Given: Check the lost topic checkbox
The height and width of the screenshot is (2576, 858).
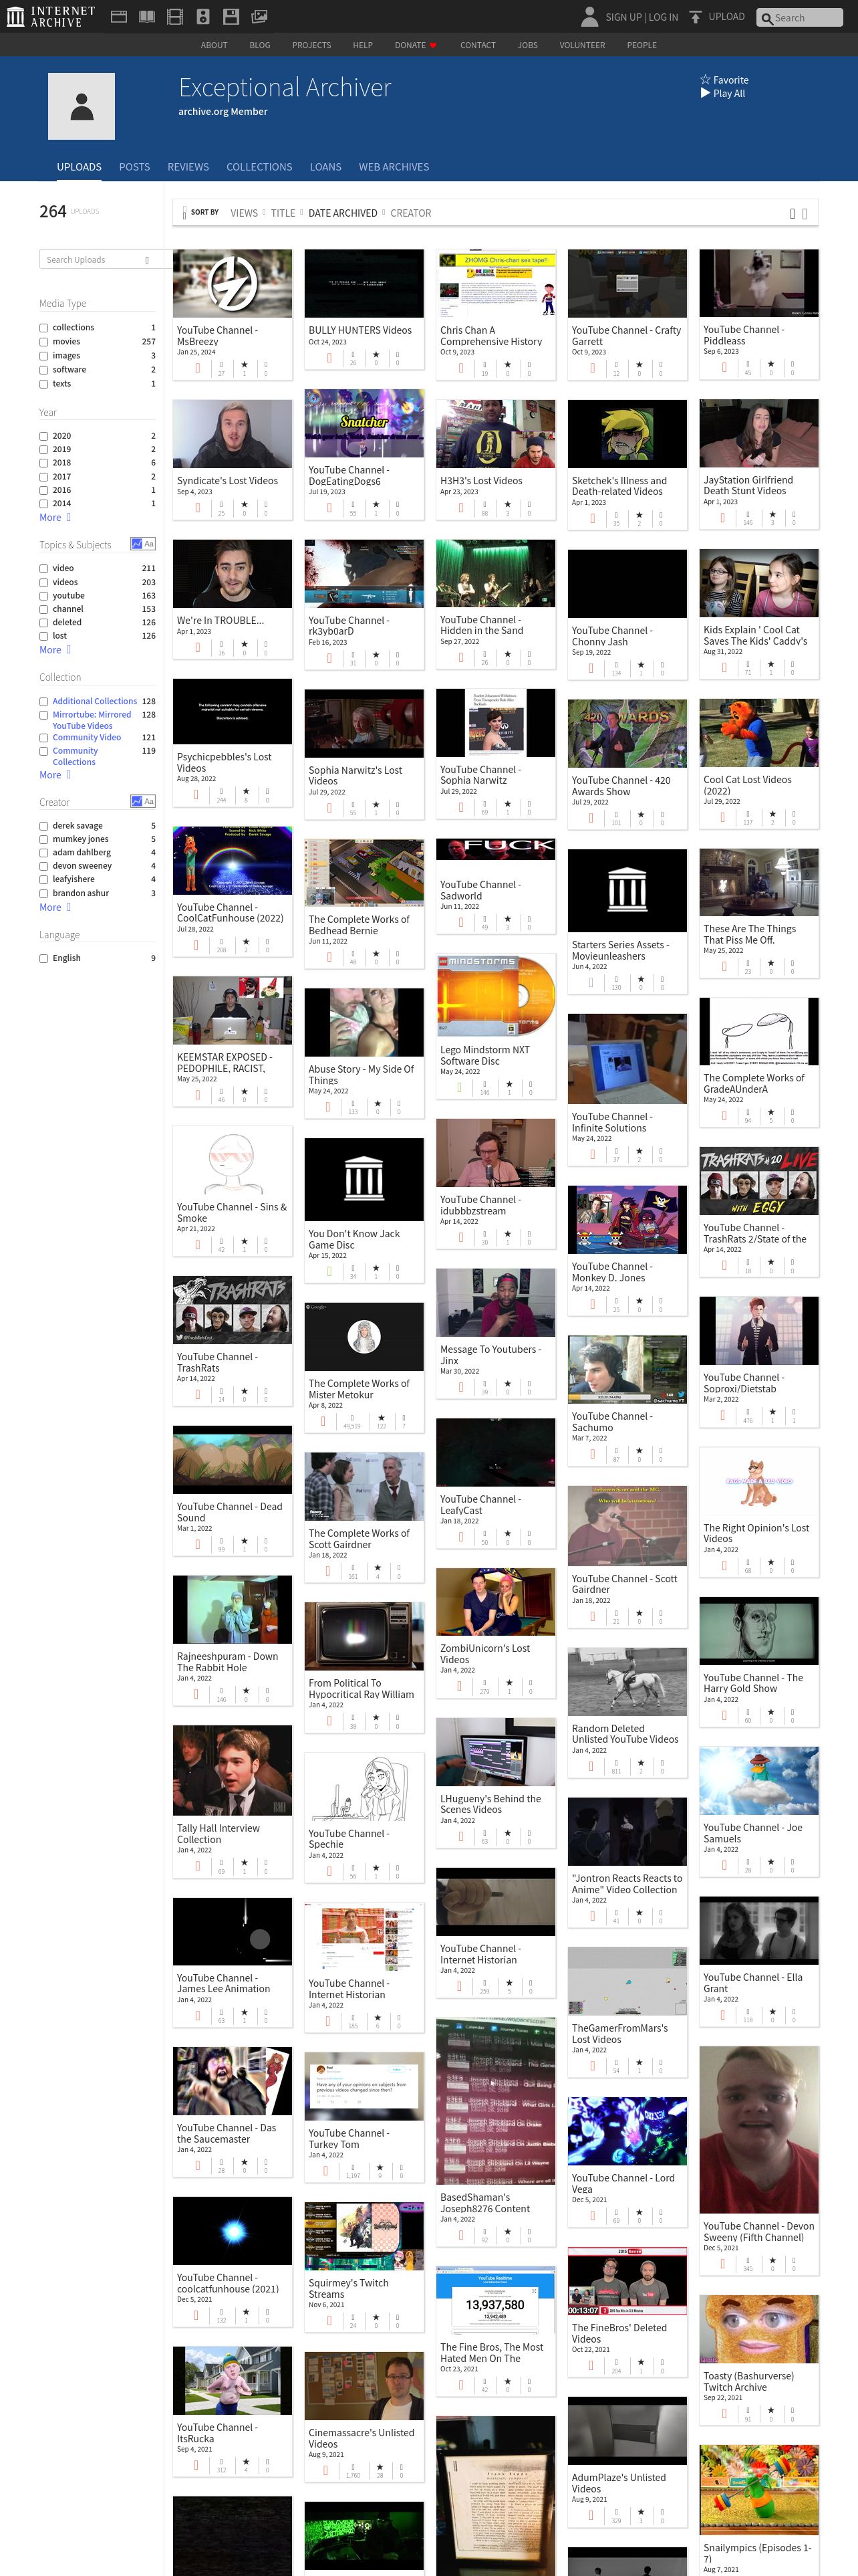Looking at the screenshot, I should (x=44, y=636).
